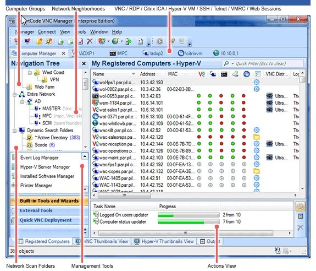Image resolution: width=316 pixels, height=271 pixels.
Task: Close the Navigation Tree panel
Action: pos(84,63)
